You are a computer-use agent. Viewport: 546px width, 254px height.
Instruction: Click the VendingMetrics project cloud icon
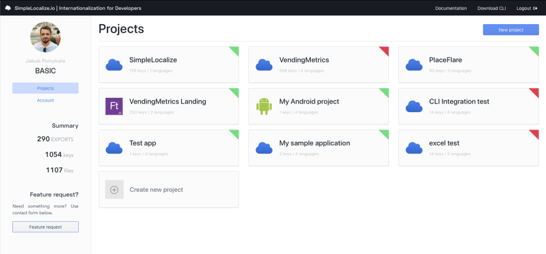pos(264,65)
